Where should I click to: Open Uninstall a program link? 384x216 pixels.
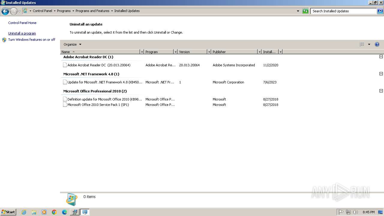(22, 33)
